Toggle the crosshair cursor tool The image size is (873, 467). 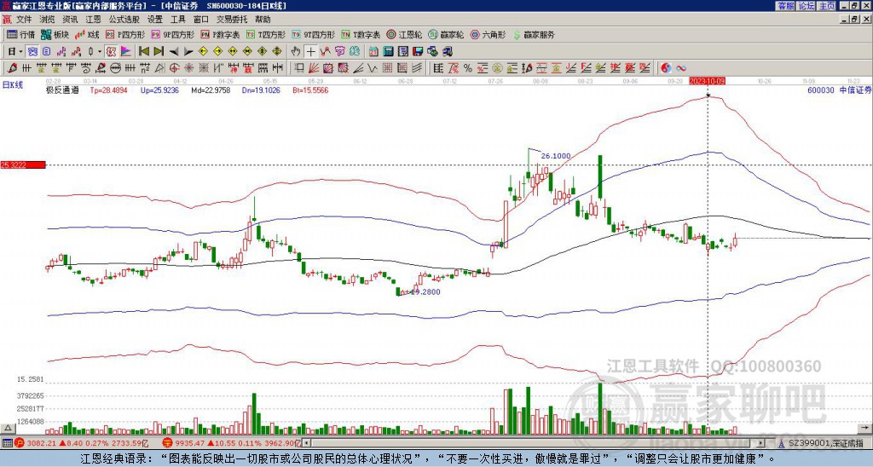click(x=310, y=52)
